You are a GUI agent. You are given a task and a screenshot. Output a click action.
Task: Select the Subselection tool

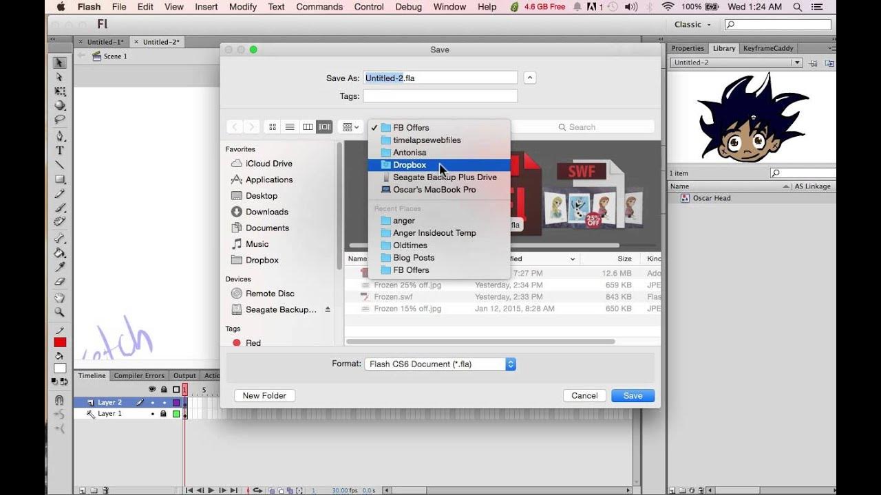coord(60,77)
